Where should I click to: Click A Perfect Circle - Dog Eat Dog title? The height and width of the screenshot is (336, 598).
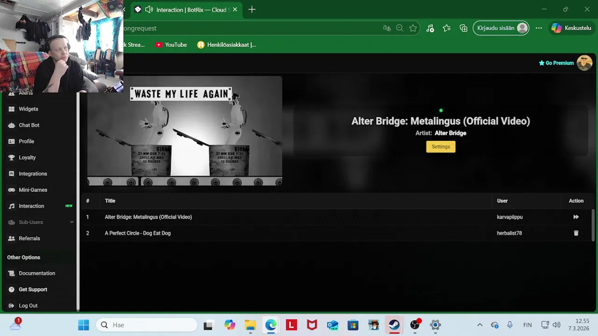[x=137, y=233]
